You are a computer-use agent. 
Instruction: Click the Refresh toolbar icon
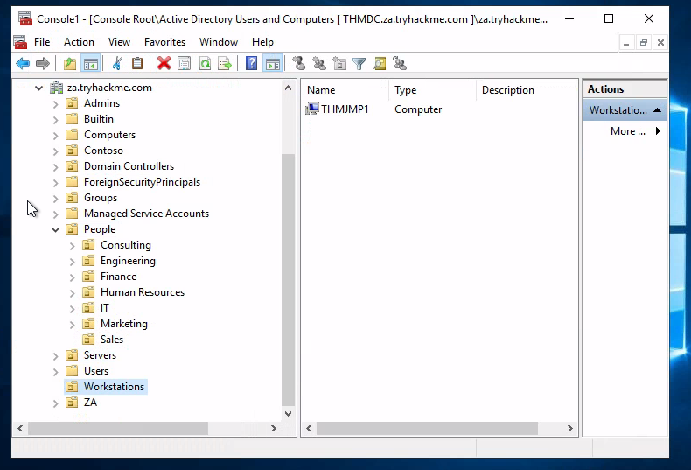(205, 64)
